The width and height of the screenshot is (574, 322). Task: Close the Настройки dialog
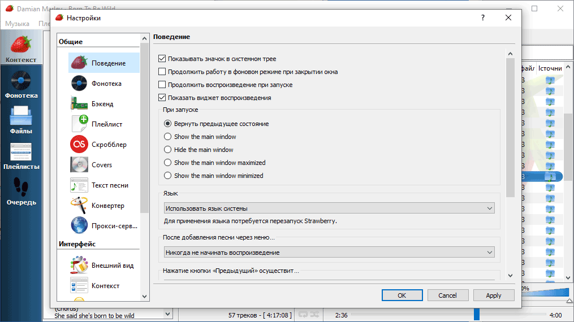click(x=508, y=18)
